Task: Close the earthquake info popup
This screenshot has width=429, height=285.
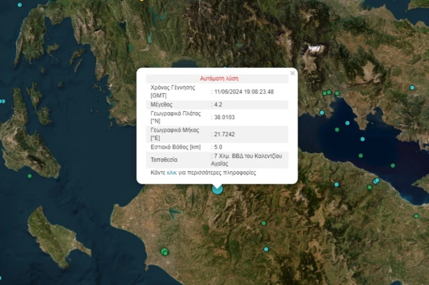Action: point(292,74)
